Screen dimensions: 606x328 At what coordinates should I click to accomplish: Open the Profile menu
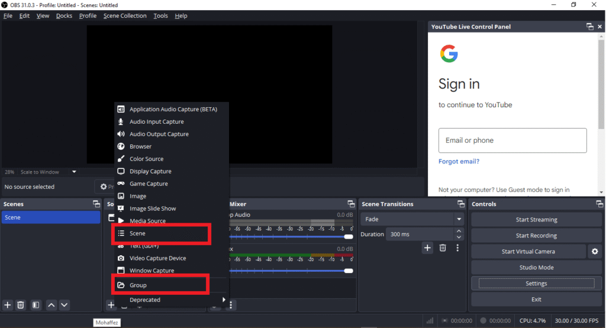[88, 16]
